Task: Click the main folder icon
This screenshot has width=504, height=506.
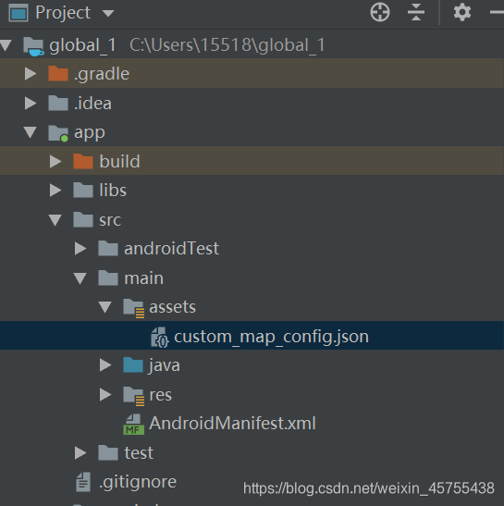Action: [108, 278]
